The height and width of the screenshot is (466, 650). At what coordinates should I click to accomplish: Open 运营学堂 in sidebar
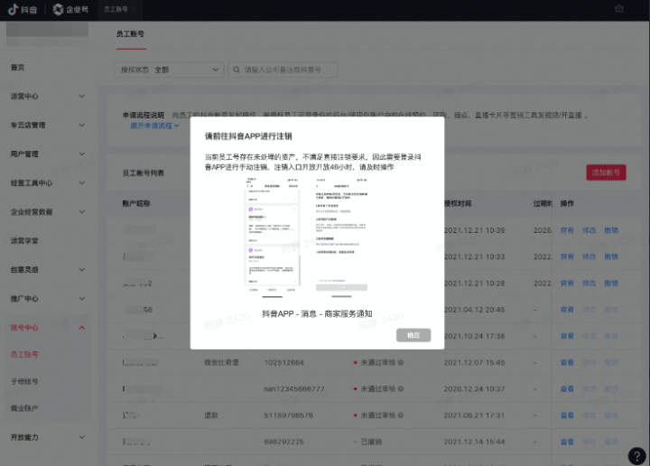click(24, 241)
